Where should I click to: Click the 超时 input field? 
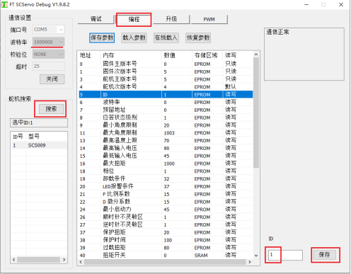pos(49,67)
